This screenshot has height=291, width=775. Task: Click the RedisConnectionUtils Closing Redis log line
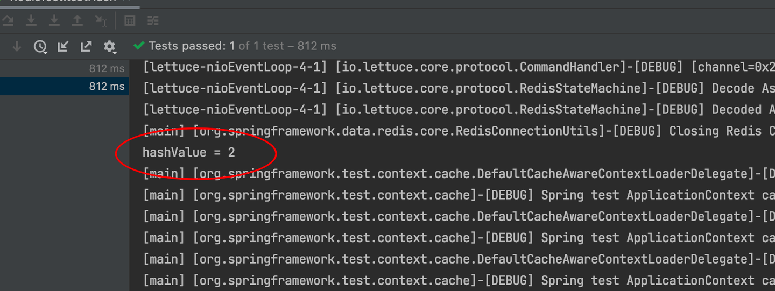pyautogui.click(x=457, y=131)
